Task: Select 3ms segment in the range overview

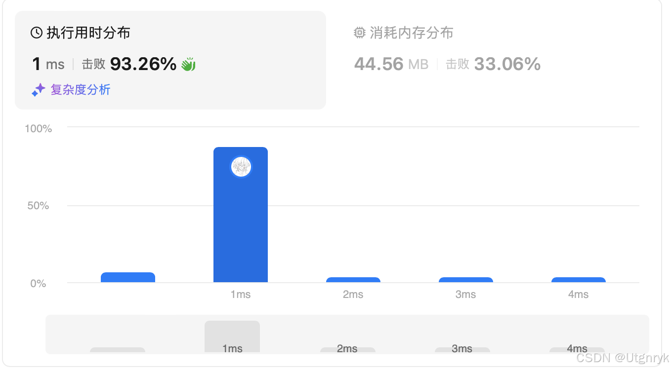Action: (462, 350)
